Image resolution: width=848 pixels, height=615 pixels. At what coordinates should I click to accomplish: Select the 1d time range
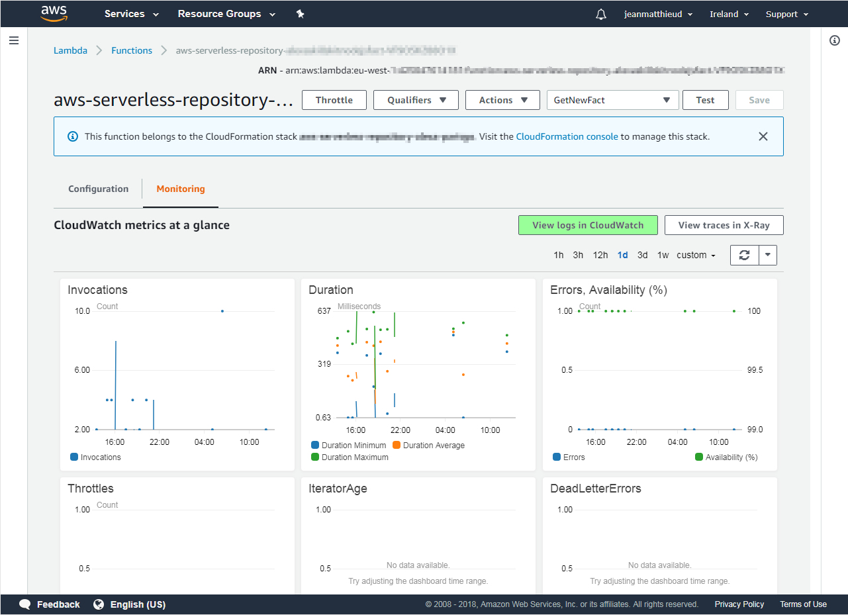click(x=622, y=255)
